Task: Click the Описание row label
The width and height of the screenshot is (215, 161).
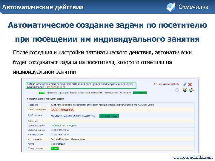Action: click(33, 121)
